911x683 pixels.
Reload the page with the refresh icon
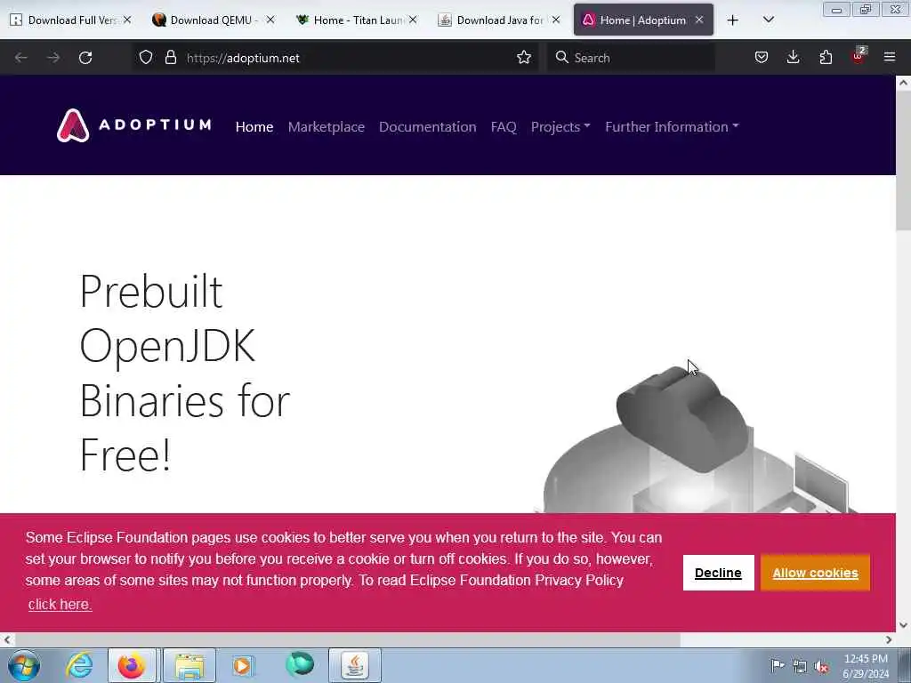tap(85, 58)
